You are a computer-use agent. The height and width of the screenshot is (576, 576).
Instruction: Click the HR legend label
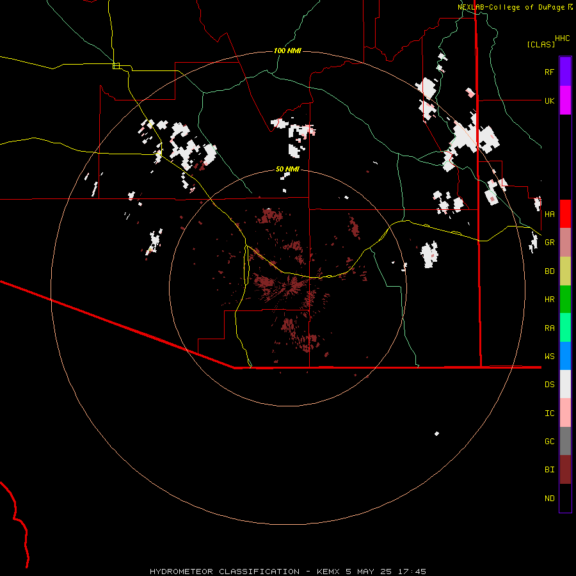[549, 299]
